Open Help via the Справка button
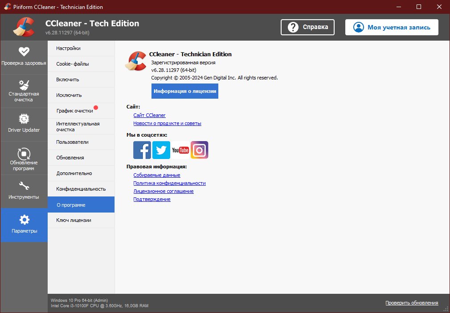The height and width of the screenshot is (313, 450). coord(307,27)
